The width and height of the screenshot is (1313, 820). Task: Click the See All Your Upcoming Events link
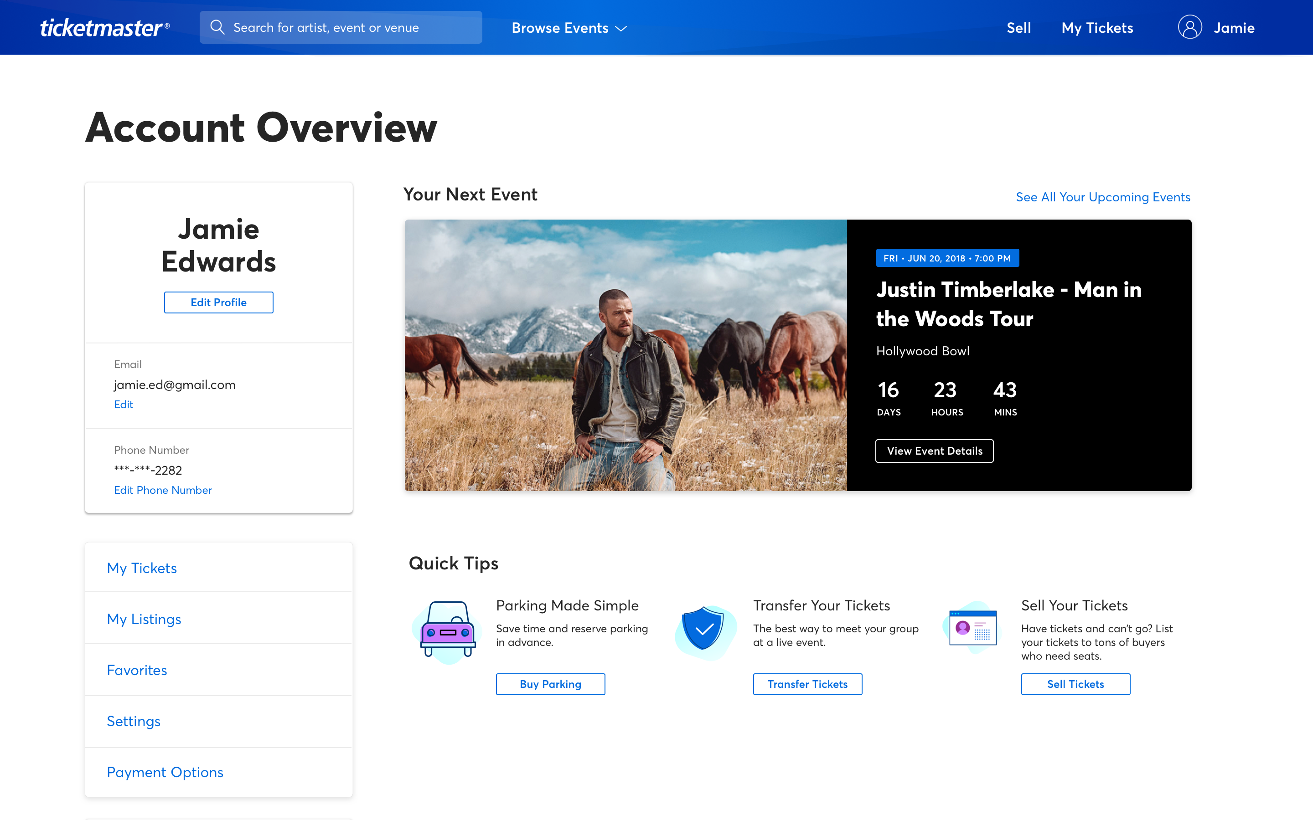point(1103,195)
